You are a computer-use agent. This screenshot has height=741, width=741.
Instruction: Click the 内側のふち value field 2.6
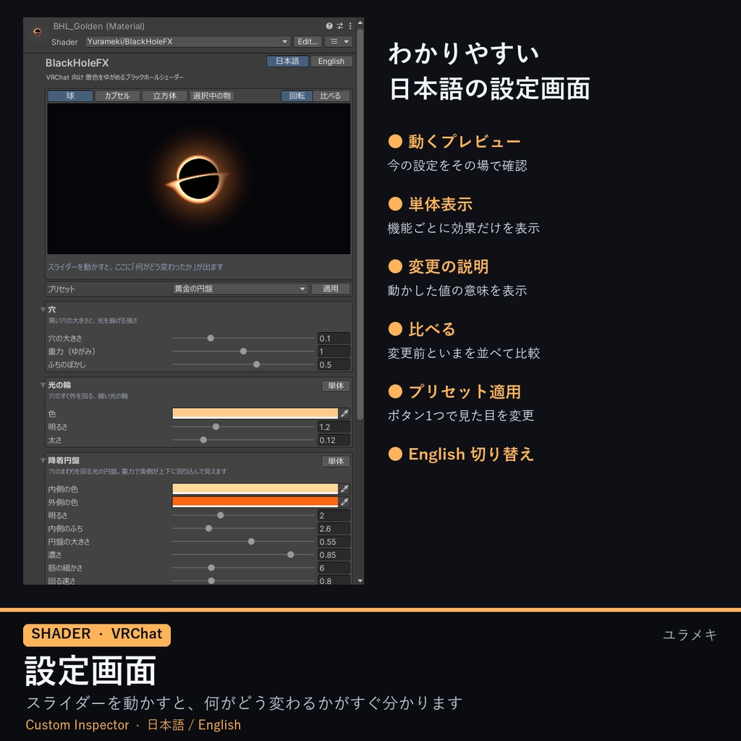[334, 528]
